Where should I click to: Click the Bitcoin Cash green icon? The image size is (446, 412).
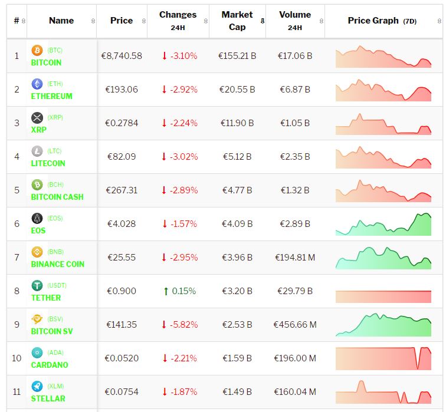coord(37,185)
